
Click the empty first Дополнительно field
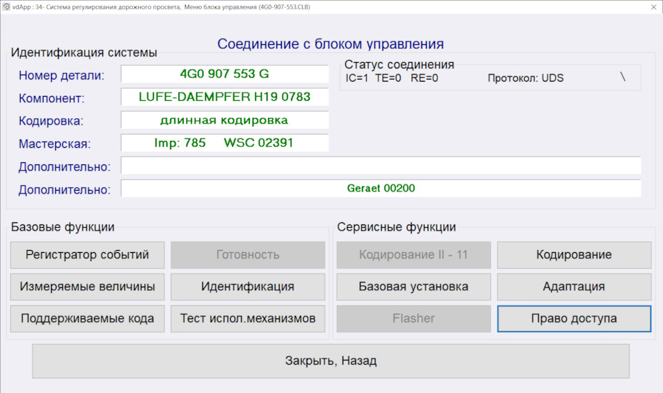coord(381,166)
